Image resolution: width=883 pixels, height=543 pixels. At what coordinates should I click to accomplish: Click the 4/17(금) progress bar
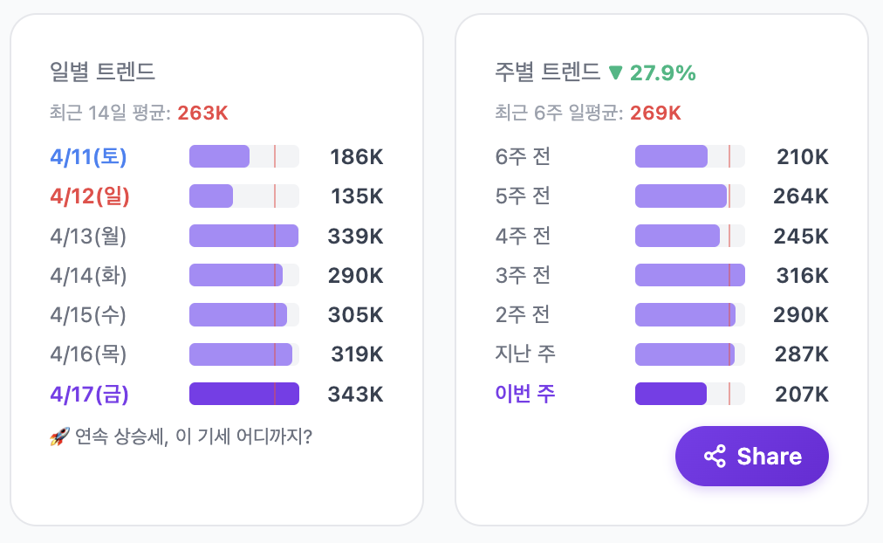click(243, 394)
